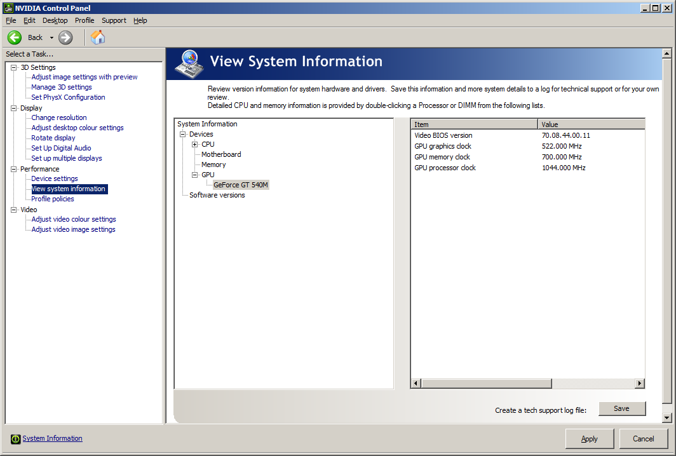Screen dimensions: 676x456
Task: Click the Value column header
Action: (591, 124)
